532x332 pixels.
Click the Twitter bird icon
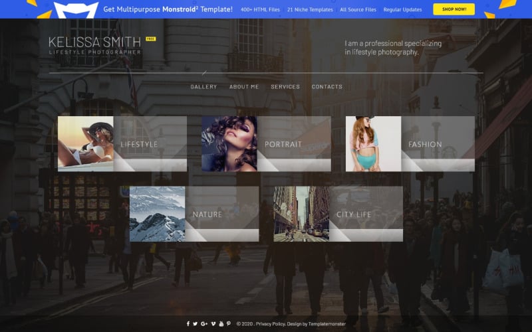[195, 323]
